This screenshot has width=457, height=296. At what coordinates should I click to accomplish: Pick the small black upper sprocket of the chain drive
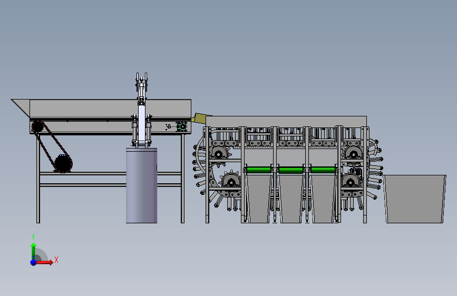coord(37,126)
